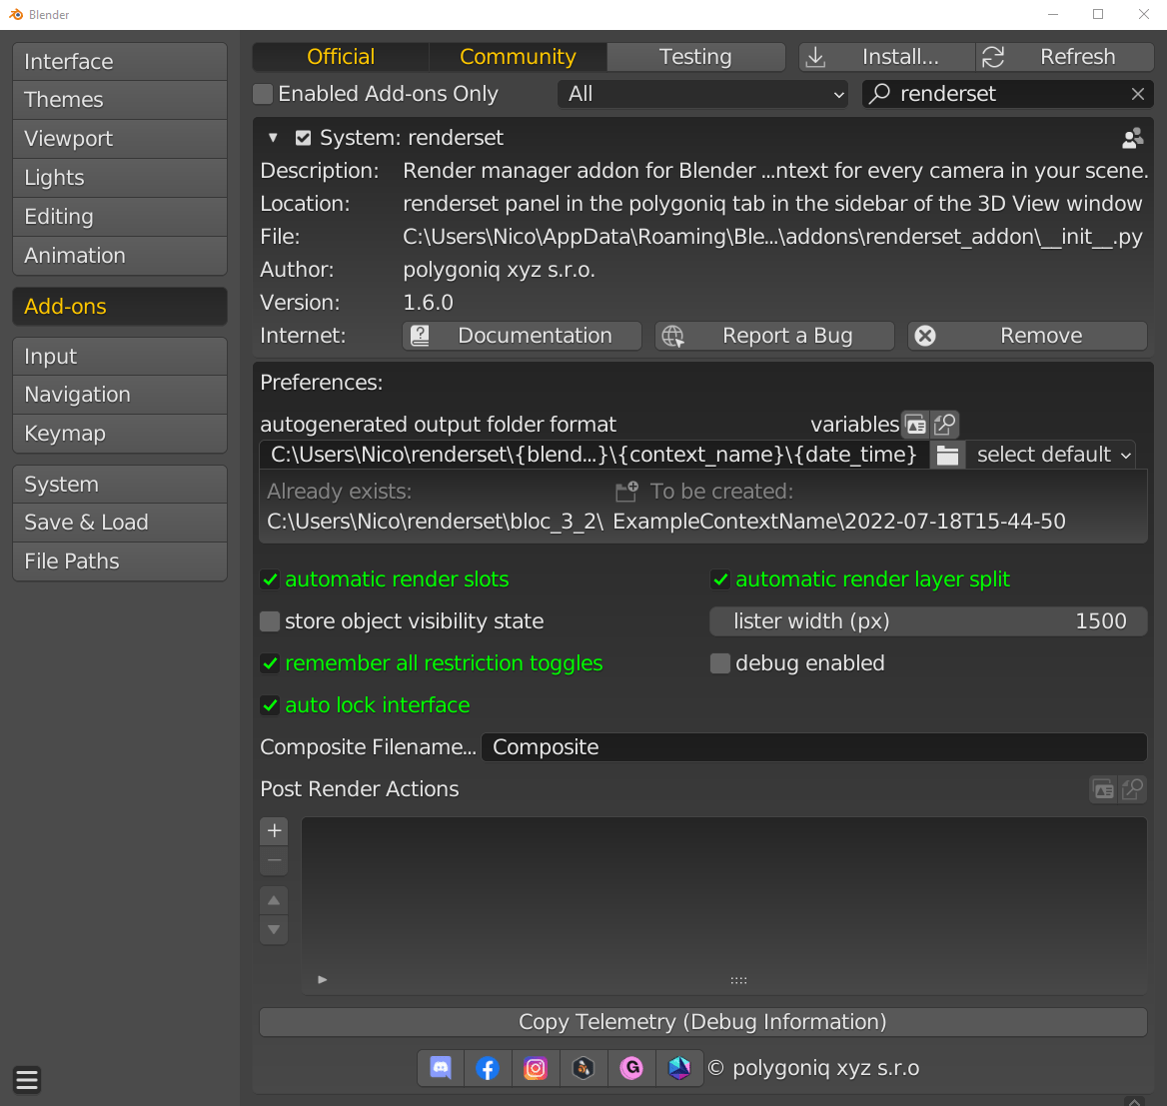The height and width of the screenshot is (1106, 1167).
Task: Click Post Render Actions file-search icon
Action: pos(1132,789)
